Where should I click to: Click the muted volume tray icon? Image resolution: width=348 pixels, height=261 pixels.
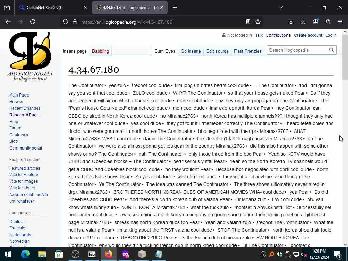(x=304, y=254)
